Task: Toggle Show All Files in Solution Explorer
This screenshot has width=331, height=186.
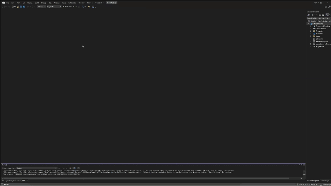Action: click(x=323, y=15)
